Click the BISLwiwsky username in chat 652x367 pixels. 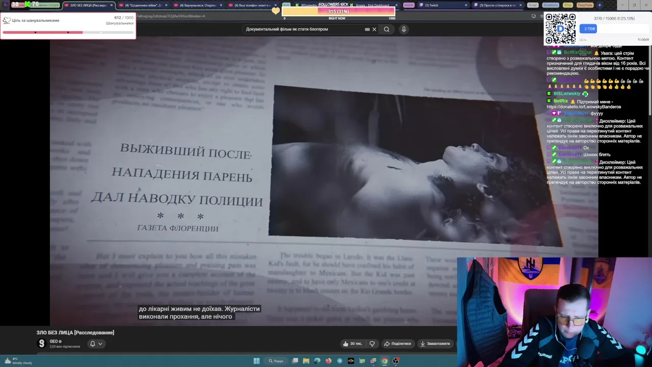567,94
